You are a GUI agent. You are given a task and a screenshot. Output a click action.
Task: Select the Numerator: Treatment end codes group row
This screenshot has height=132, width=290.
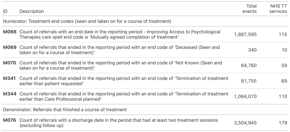click(145, 21)
